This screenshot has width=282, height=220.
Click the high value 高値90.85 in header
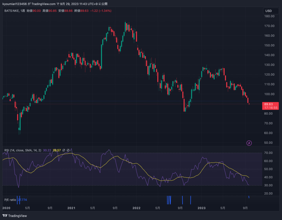pos(50,11)
